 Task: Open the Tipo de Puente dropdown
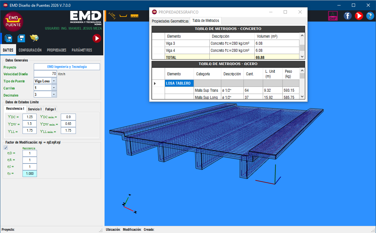54,81
